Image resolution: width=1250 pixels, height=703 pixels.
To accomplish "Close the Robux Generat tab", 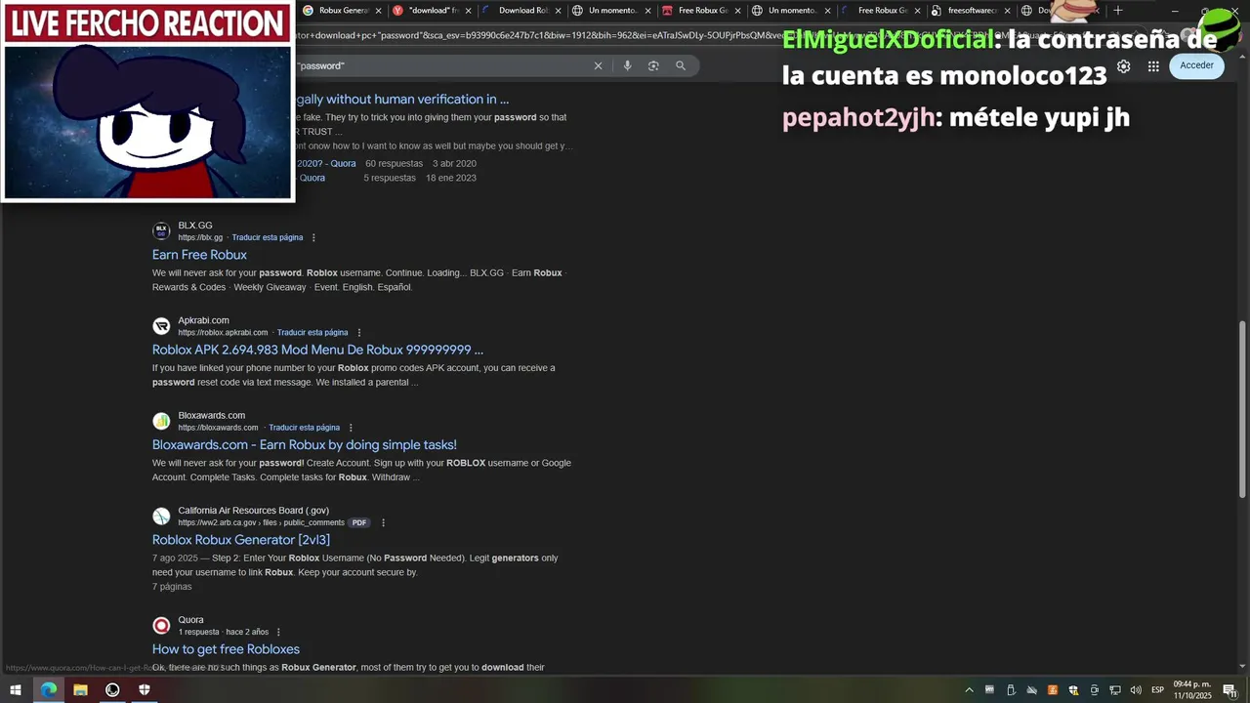I will (x=377, y=11).
